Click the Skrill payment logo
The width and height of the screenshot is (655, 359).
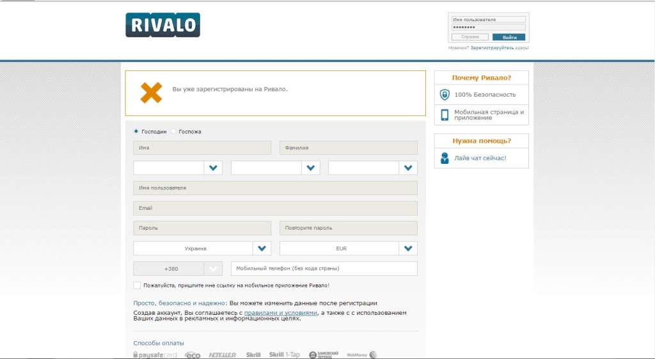click(x=253, y=355)
